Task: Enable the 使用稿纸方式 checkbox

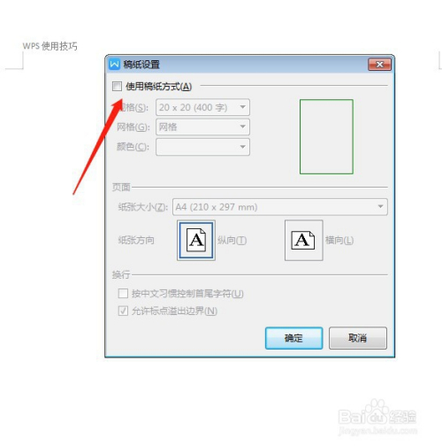Action: (x=117, y=87)
